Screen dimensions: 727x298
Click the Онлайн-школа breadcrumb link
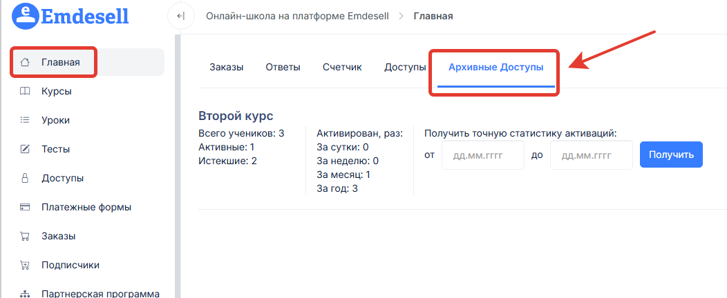(297, 16)
